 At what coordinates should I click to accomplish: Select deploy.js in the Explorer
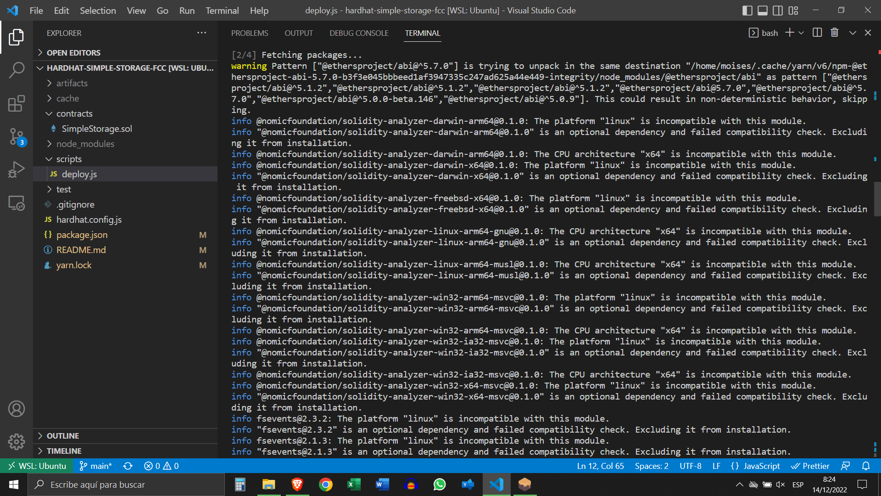79,174
